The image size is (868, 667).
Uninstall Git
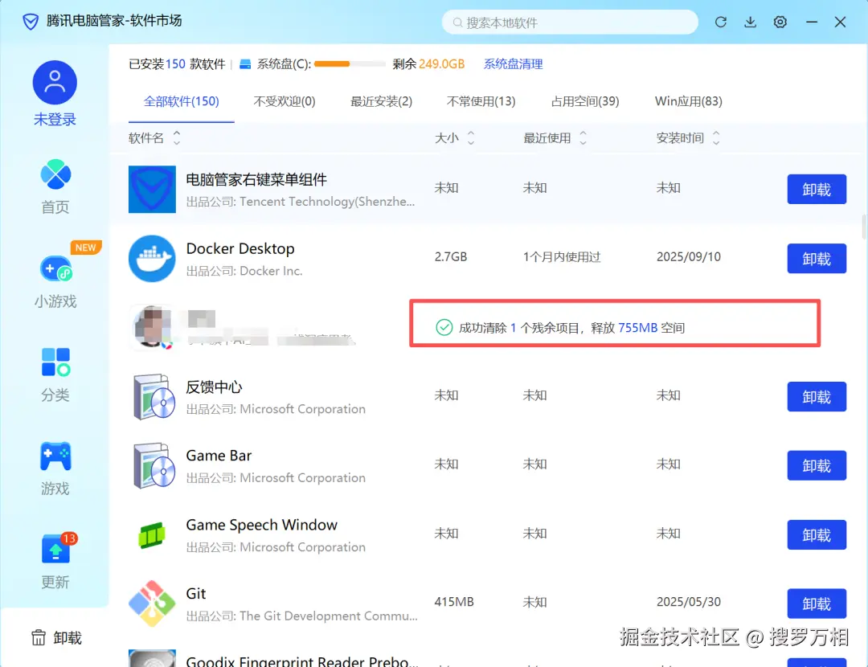pyautogui.click(x=817, y=604)
